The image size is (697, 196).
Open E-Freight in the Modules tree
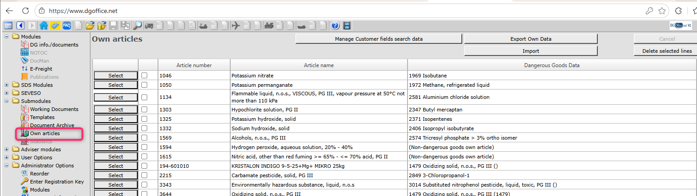41,69
